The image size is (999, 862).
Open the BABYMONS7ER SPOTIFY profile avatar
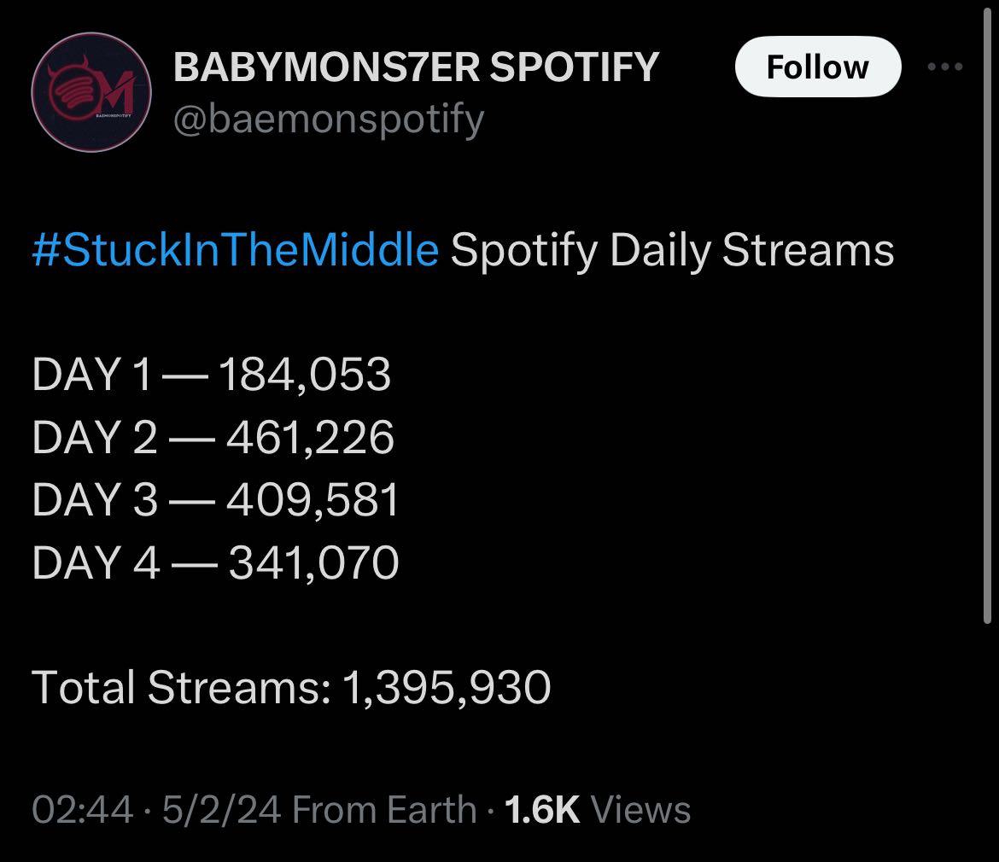pyautogui.click(x=91, y=92)
